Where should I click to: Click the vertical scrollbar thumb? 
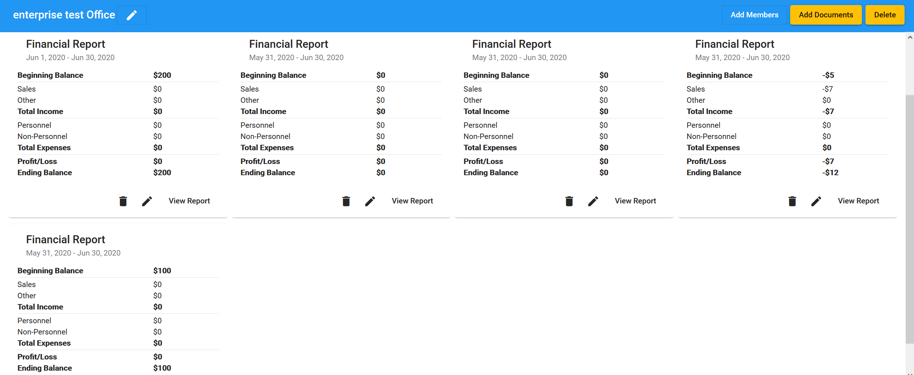click(x=910, y=219)
